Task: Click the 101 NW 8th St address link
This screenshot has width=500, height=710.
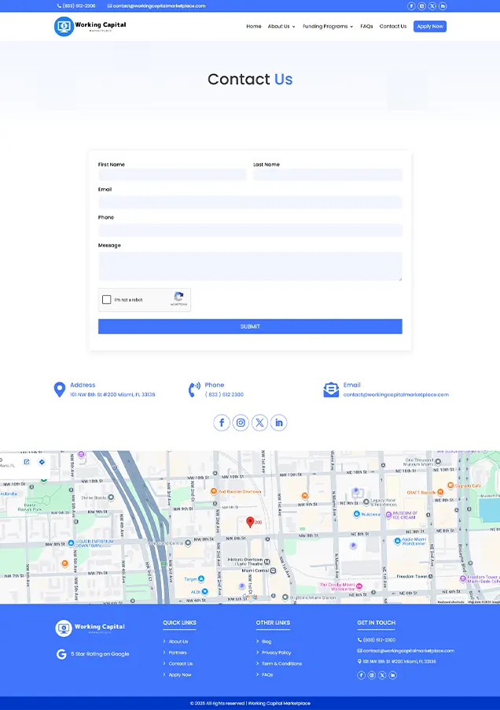Action: [112, 394]
